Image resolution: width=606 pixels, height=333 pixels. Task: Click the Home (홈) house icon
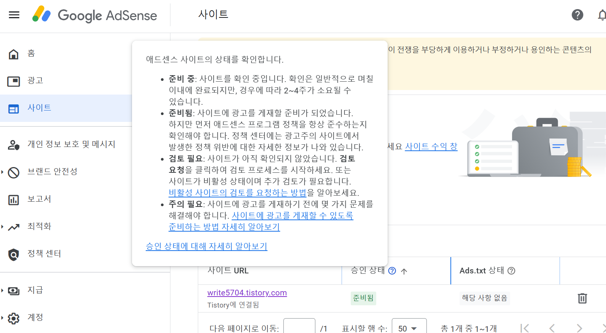tap(14, 54)
